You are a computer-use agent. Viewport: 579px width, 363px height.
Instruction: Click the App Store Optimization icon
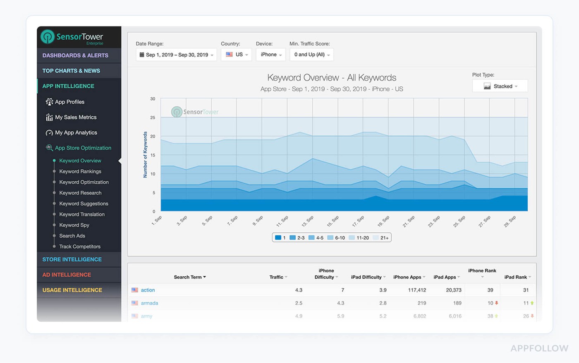coord(49,147)
